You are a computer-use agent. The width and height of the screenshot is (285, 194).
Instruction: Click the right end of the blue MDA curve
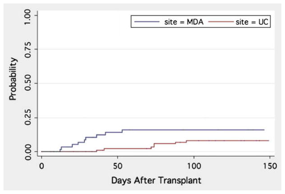(x=264, y=130)
